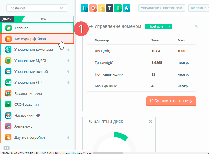Click the Настройки PHP icon
The height and width of the screenshot is (154, 209).
pos(8,115)
